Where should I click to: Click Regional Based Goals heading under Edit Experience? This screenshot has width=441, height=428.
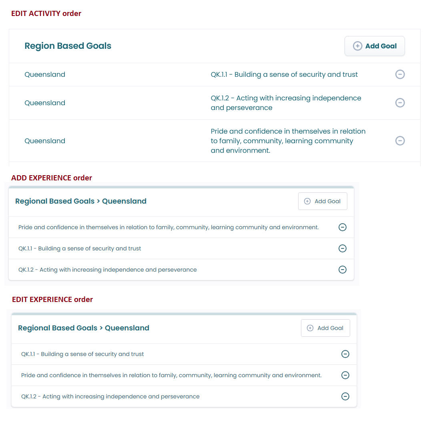pos(84,328)
